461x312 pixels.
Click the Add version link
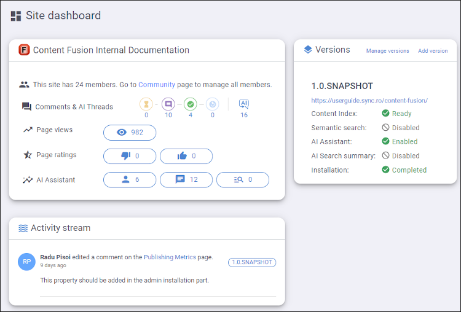coord(433,51)
